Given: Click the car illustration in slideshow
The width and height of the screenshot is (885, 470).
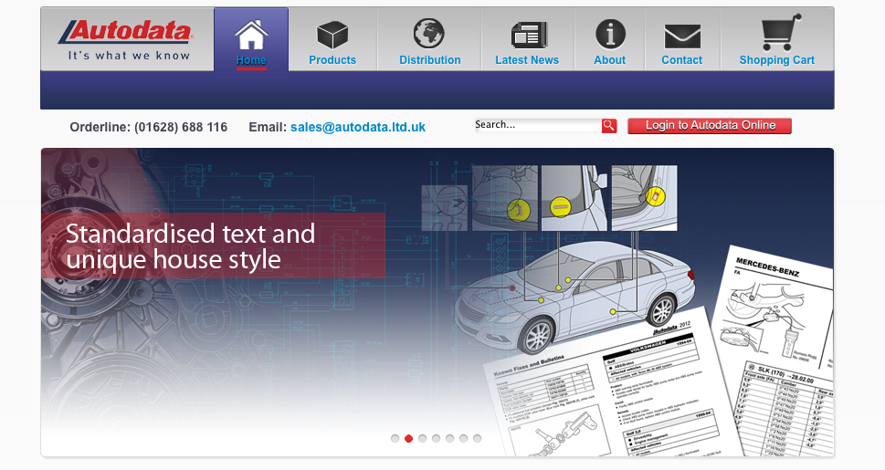Looking at the screenshot, I should (574, 296).
